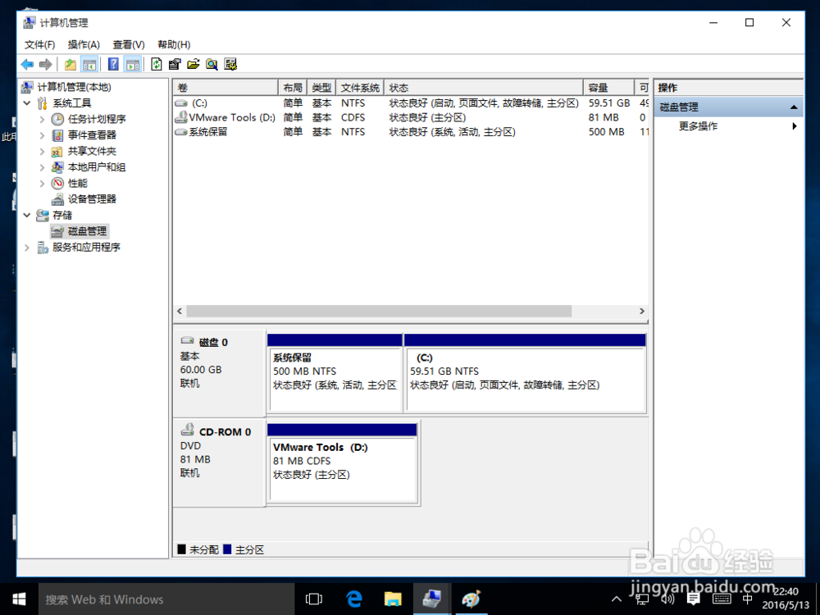Select Services and Applications (服务和应用程序) node
This screenshot has height=615, width=820.
click(79, 248)
